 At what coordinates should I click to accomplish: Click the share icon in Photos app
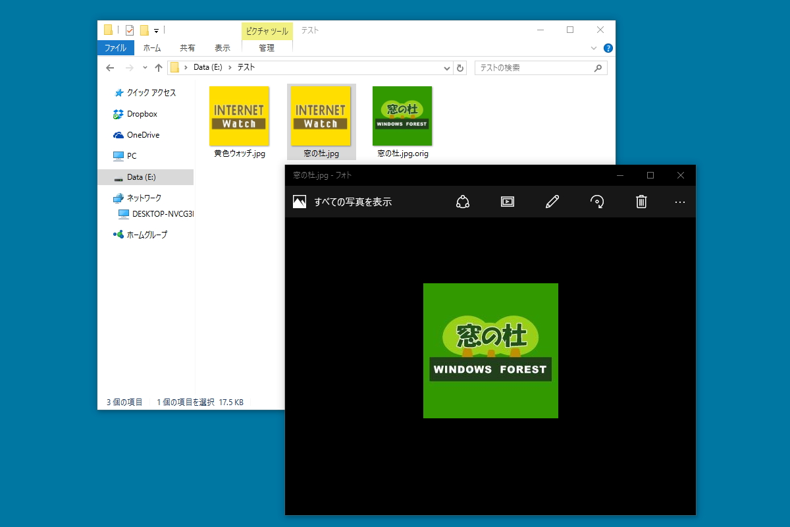click(x=463, y=202)
